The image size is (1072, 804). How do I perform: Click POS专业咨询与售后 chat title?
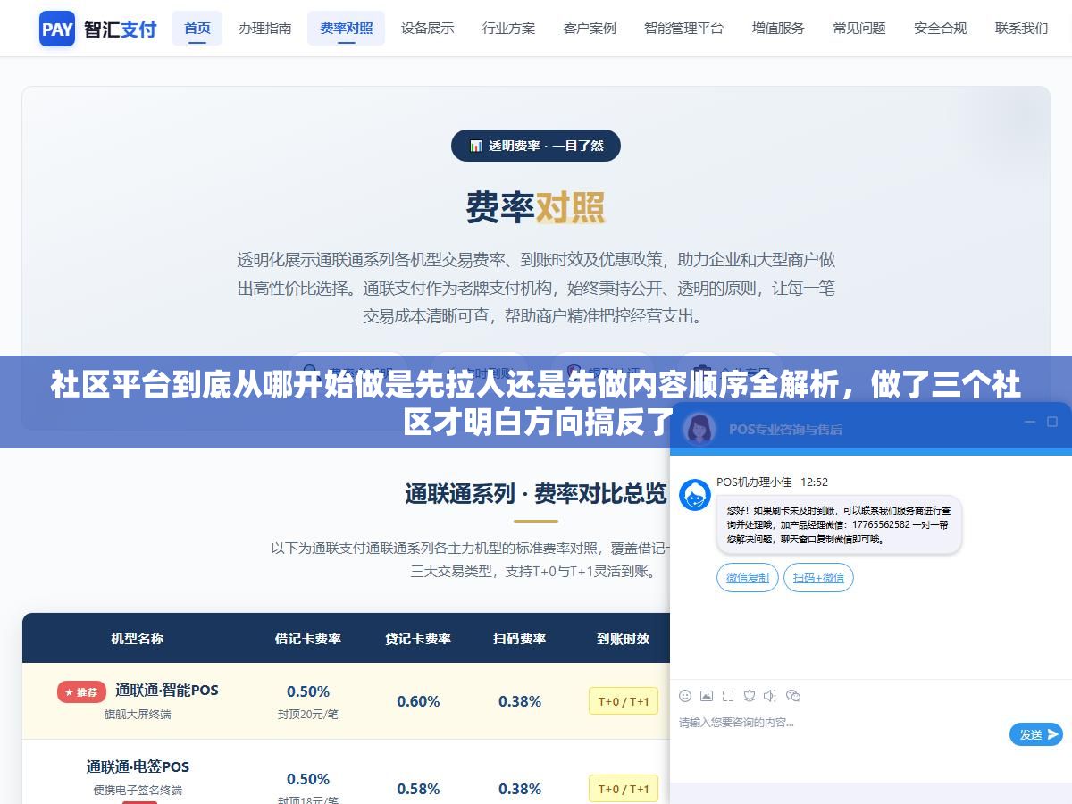pyautogui.click(x=785, y=429)
